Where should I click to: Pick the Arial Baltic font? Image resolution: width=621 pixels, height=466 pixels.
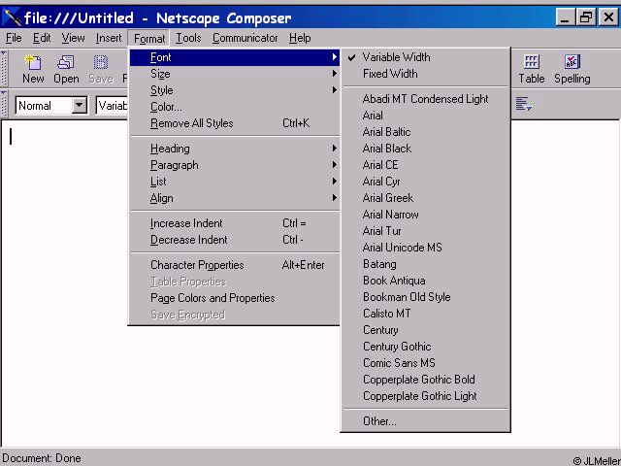tap(425, 132)
